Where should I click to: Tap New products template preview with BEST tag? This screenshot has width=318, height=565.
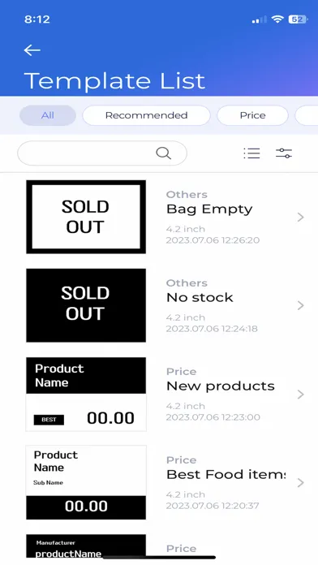click(x=86, y=395)
